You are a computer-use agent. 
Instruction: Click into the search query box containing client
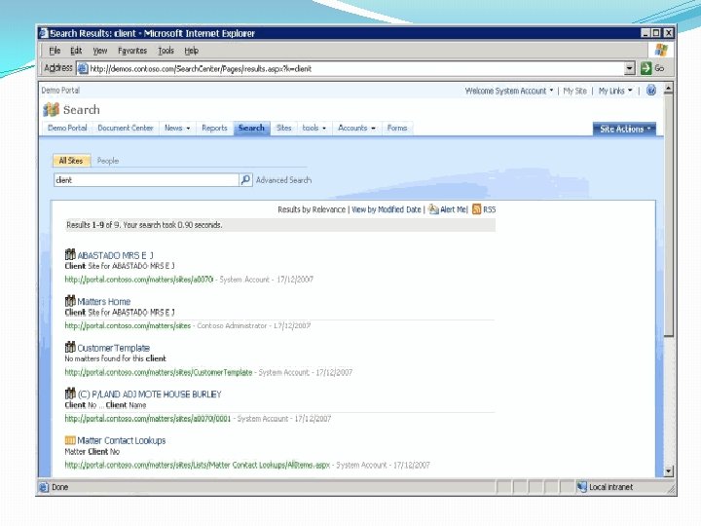[x=146, y=180]
